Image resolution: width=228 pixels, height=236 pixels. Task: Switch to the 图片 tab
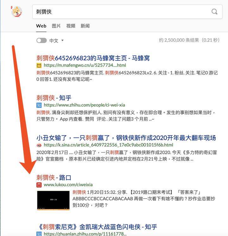click(x=56, y=26)
